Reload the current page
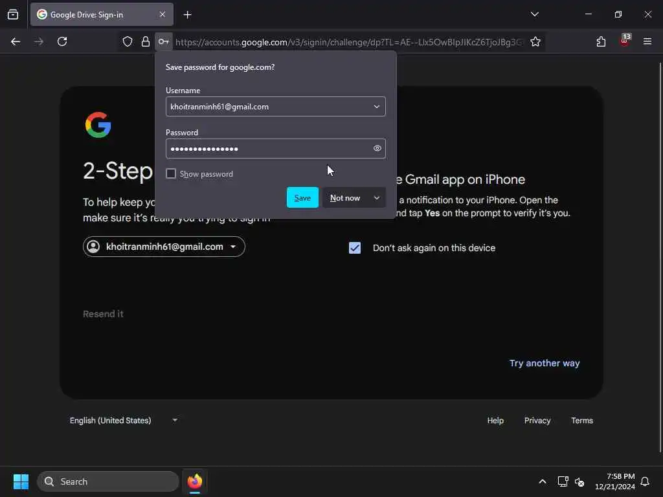The width and height of the screenshot is (663, 497). [62, 41]
